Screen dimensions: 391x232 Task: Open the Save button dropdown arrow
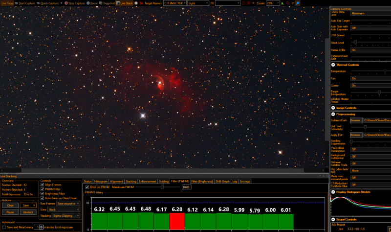[x=34, y=206]
